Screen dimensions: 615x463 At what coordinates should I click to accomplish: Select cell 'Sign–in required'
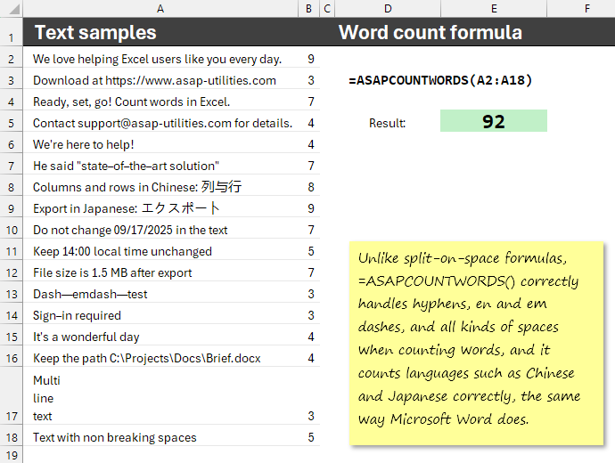(160, 315)
